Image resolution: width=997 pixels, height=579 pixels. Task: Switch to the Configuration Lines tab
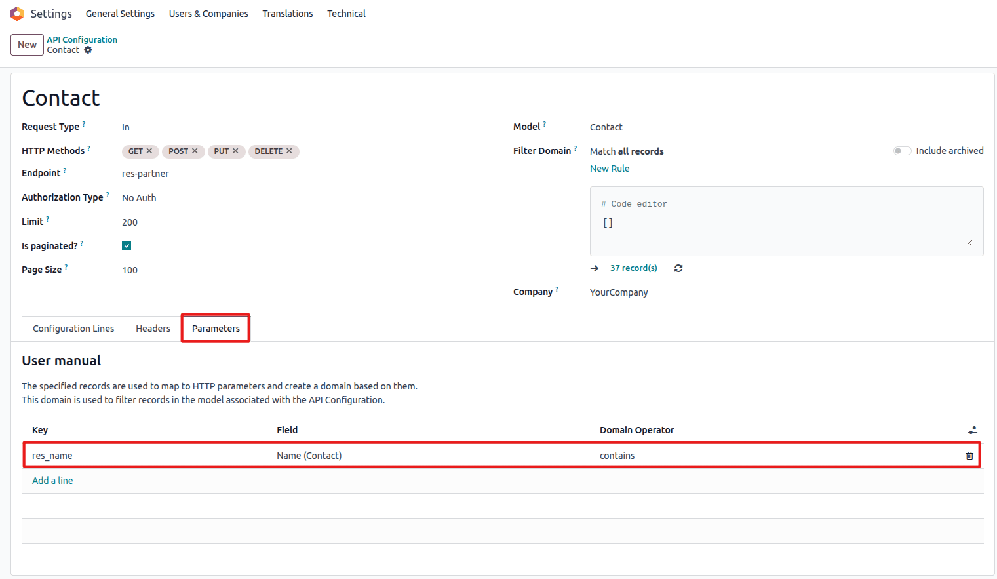[x=73, y=329]
